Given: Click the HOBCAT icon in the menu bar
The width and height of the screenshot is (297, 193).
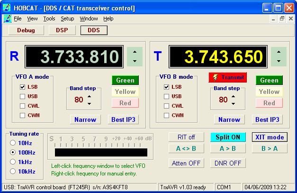Looking at the screenshot, I should 7,19.
